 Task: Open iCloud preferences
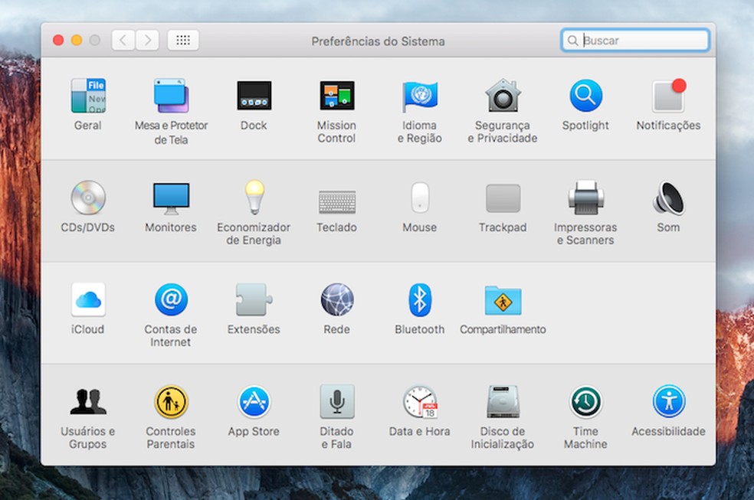coord(88,300)
